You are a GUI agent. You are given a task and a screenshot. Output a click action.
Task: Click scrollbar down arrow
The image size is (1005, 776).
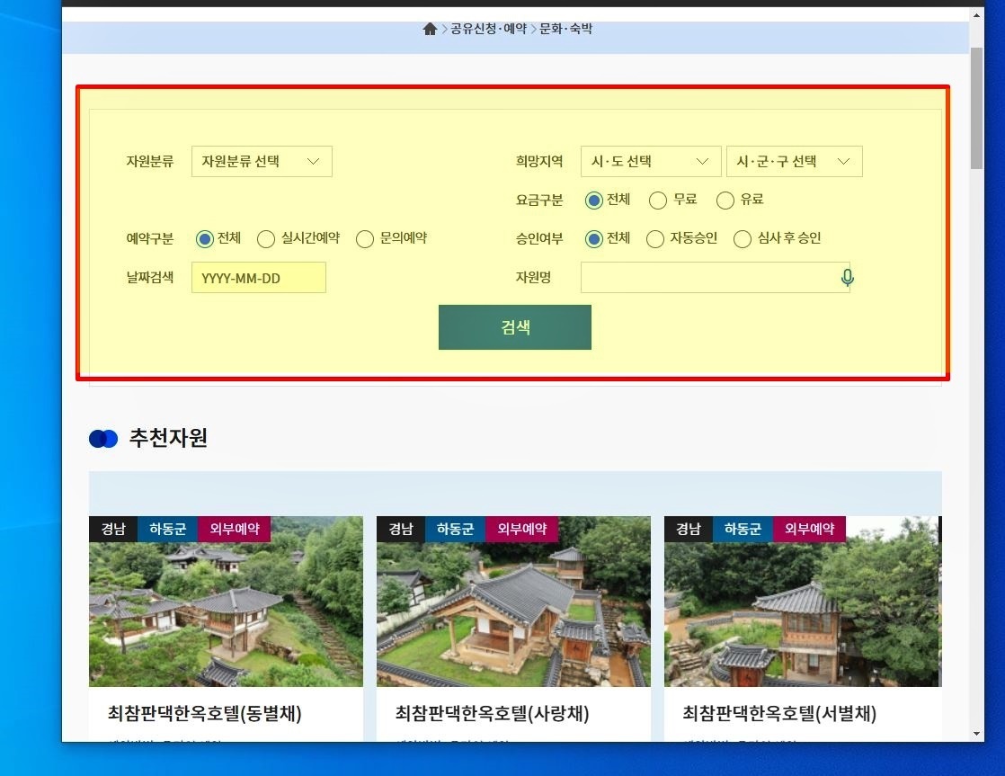976,734
